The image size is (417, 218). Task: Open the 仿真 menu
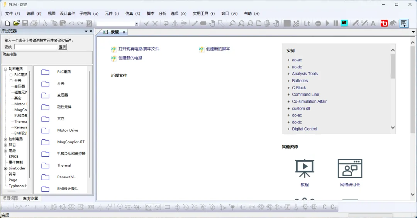coord(132,14)
